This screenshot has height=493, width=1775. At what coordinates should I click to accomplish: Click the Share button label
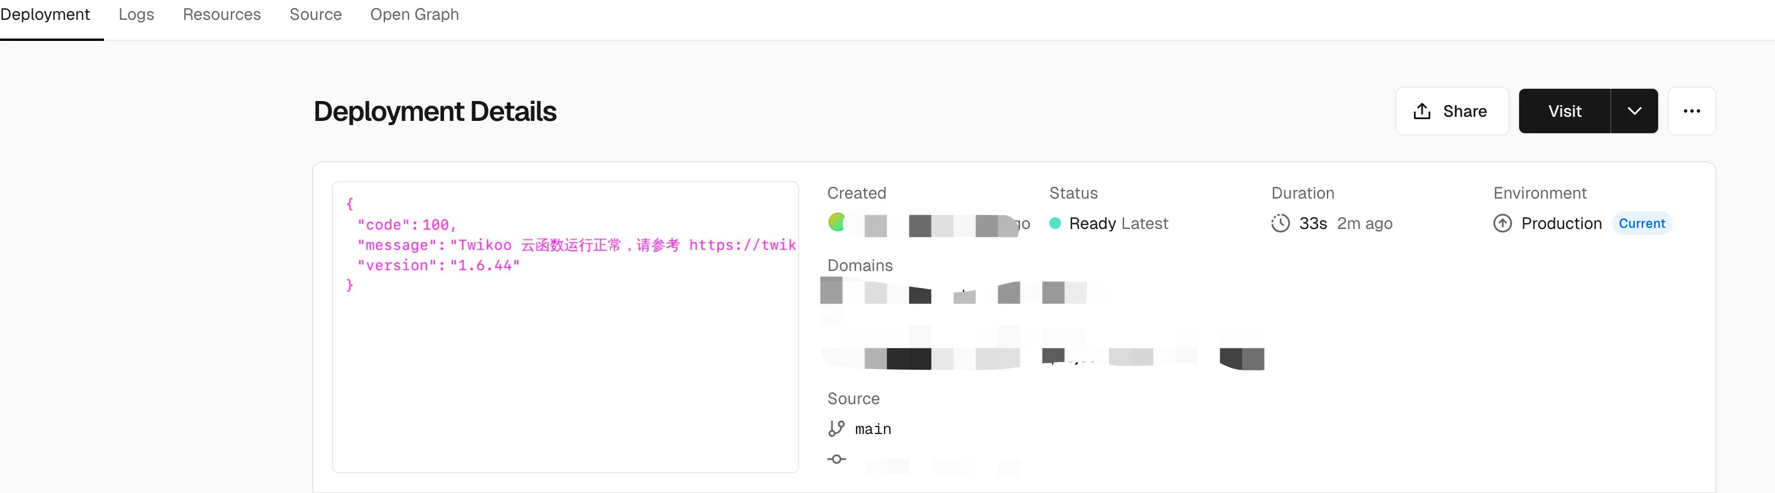[1464, 112]
